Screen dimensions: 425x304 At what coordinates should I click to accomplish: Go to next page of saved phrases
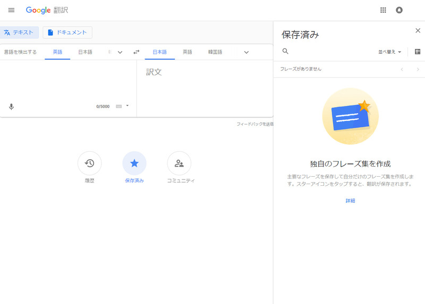click(418, 70)
